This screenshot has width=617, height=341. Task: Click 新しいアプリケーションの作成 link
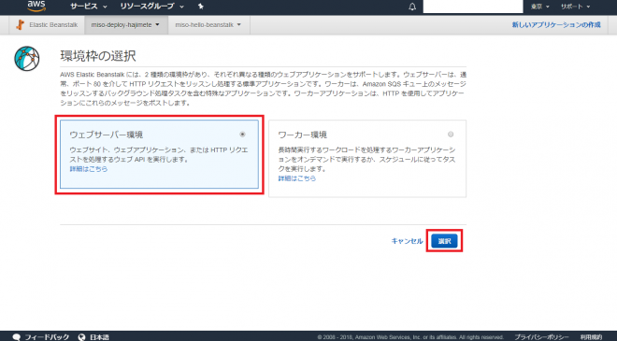[x=556, y=25]
